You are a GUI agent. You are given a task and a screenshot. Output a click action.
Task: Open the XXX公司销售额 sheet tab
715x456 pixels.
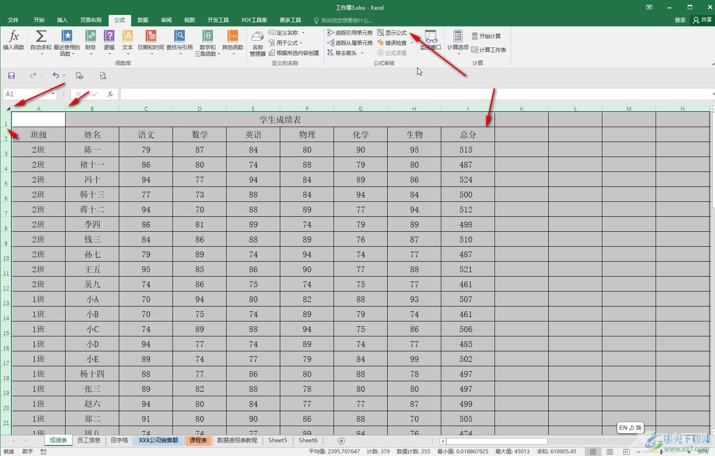point(159,440)
